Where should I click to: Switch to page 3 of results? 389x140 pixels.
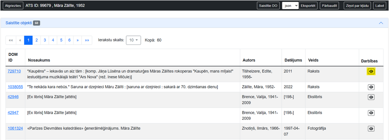tap(45, 40)
